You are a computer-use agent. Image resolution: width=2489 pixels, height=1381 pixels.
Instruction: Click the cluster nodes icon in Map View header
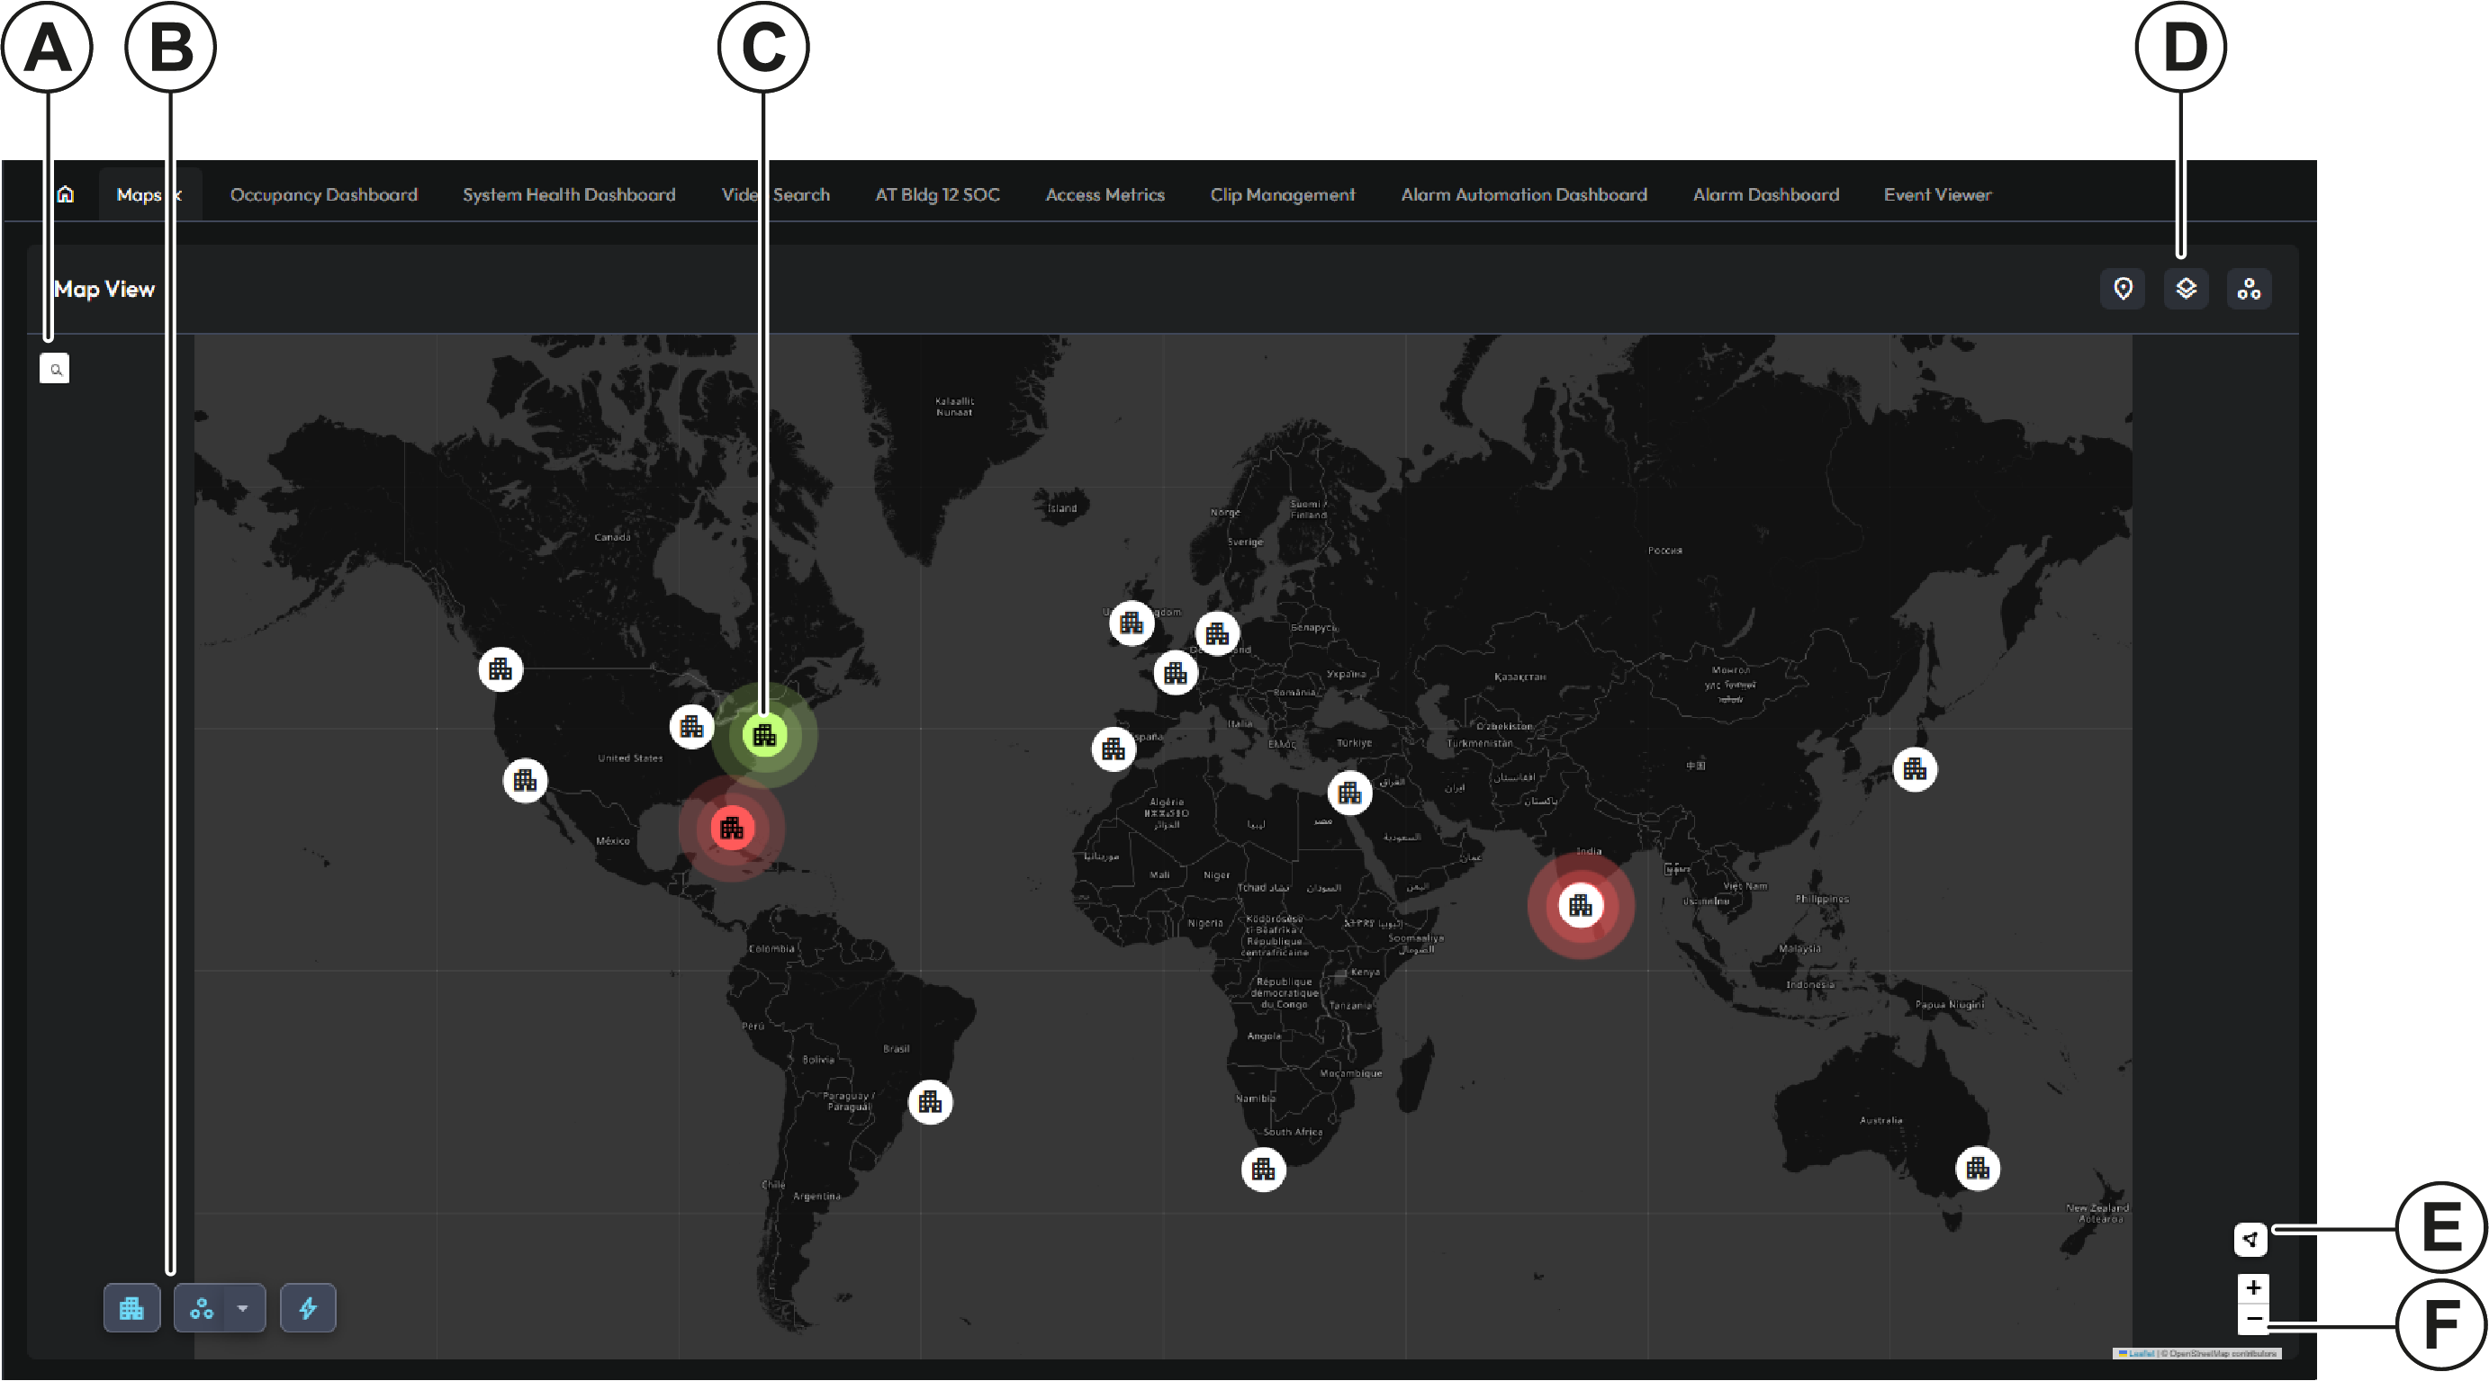tap(2249, 289)
